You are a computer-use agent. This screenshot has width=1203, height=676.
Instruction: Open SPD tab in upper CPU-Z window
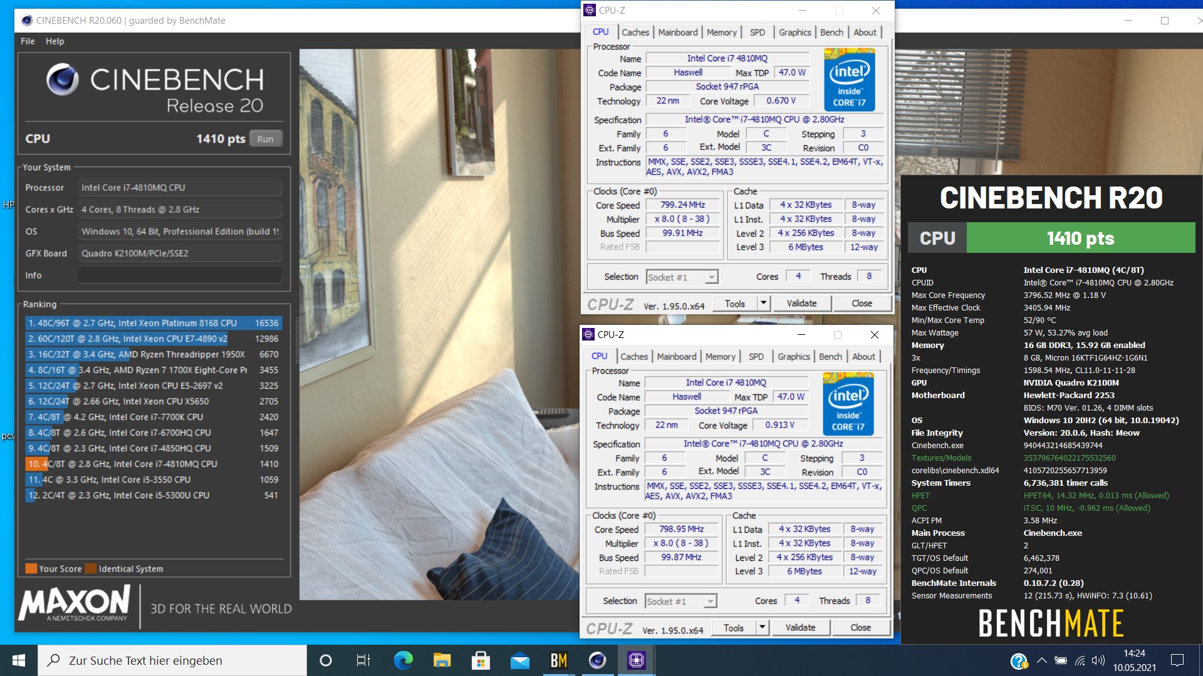(x=758, y=33)
